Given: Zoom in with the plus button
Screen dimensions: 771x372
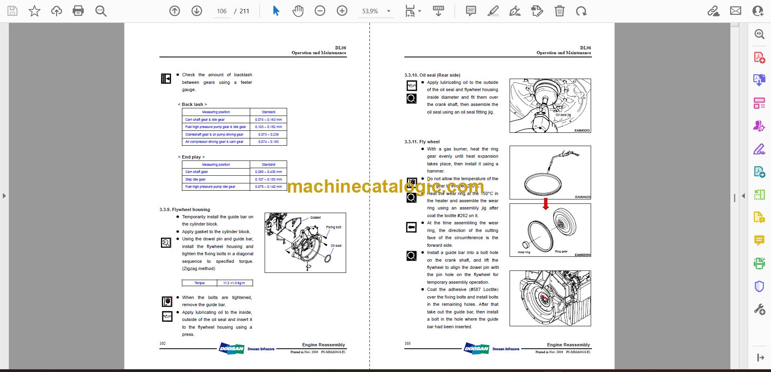Looking at the screenshot, I should coord(342,11).
